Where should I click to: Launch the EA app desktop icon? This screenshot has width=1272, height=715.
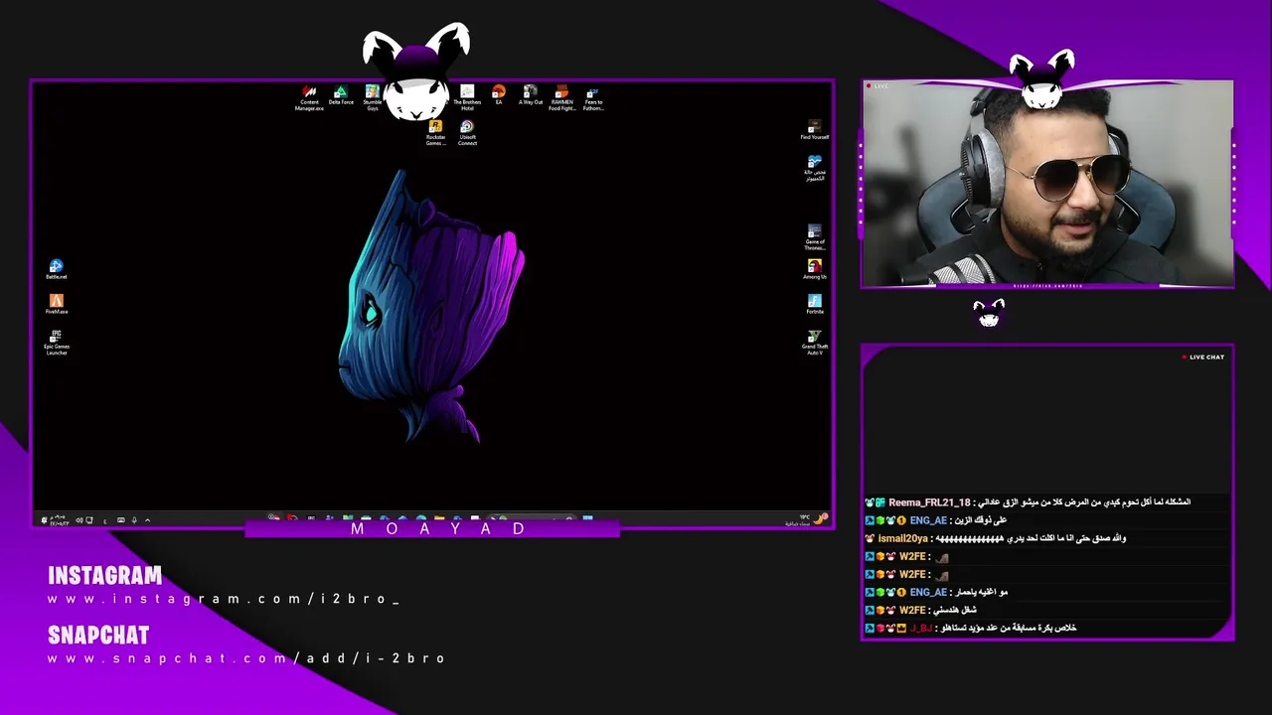pos(499,96)
